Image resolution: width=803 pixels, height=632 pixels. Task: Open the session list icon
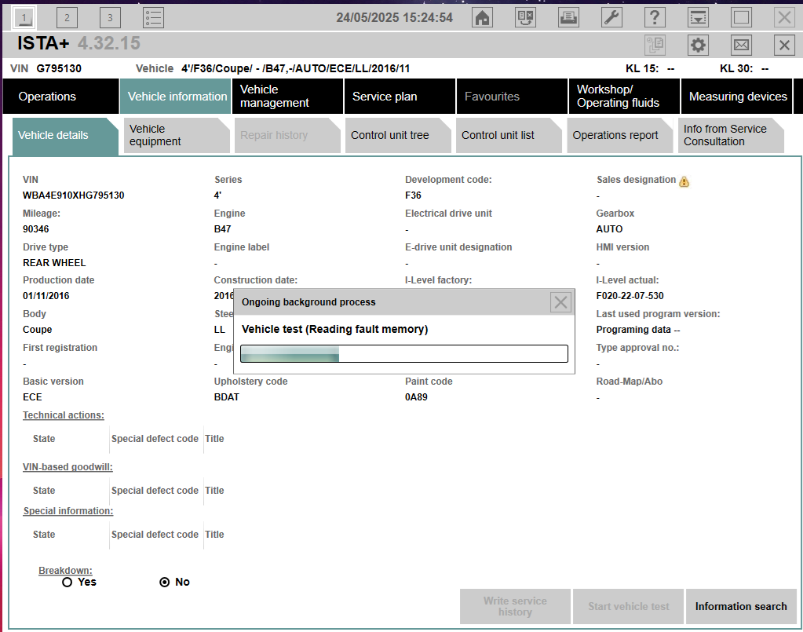click(x=153, y=18)
